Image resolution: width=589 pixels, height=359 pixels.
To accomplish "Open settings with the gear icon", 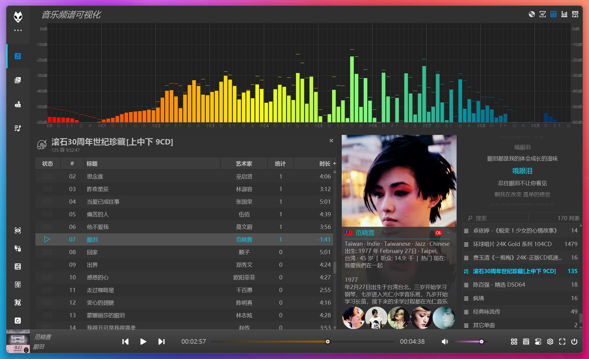I will tap(550, 342).
